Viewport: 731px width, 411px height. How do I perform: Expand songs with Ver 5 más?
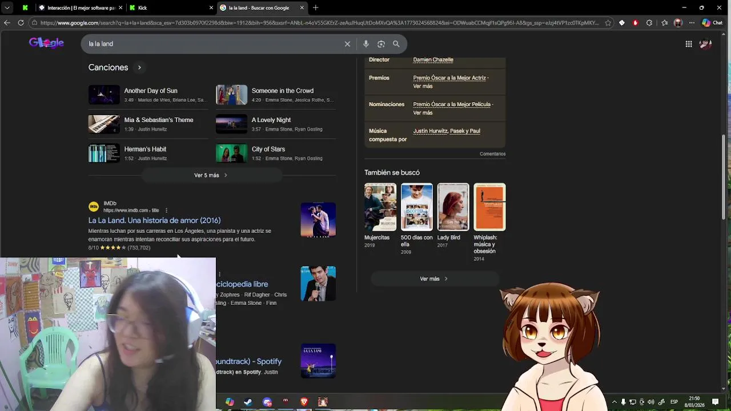[x=211, y=175]
